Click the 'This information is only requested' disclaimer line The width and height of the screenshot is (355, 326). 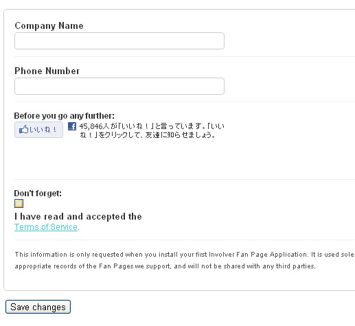(x=184, y=255)
